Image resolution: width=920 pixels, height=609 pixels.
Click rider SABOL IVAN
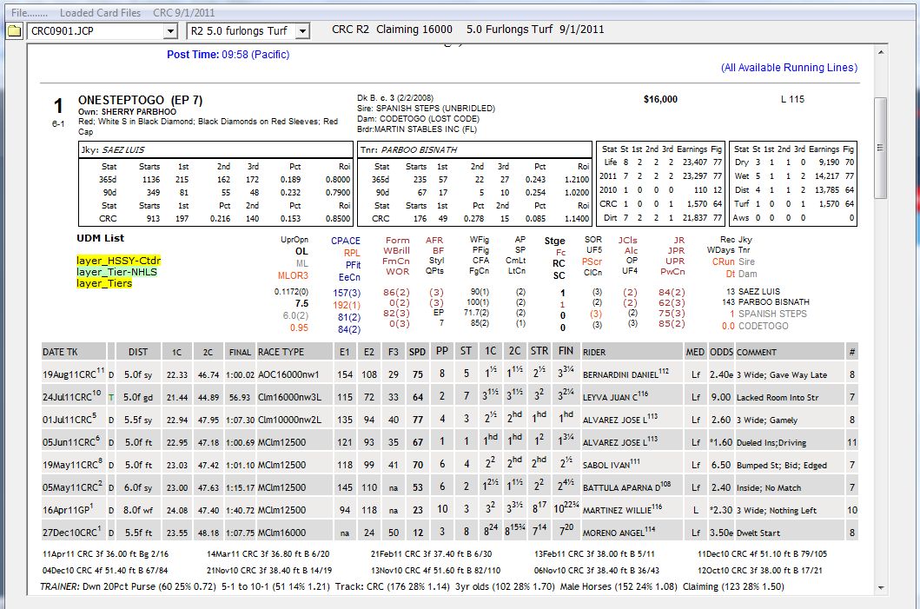(x=611, y=465)
